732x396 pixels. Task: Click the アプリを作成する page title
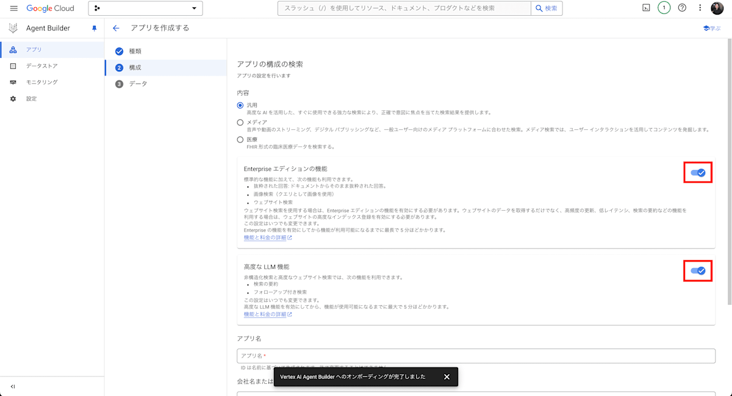pos(160,28)
